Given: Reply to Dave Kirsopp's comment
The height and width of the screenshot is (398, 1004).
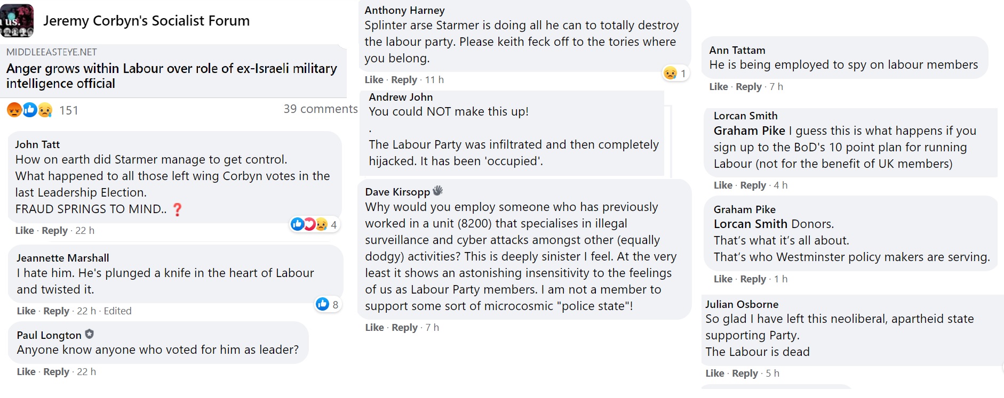Looking at the screenshot, I should 404,327.
